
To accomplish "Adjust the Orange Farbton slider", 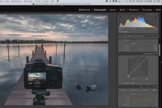I will (x=141, y=98).
